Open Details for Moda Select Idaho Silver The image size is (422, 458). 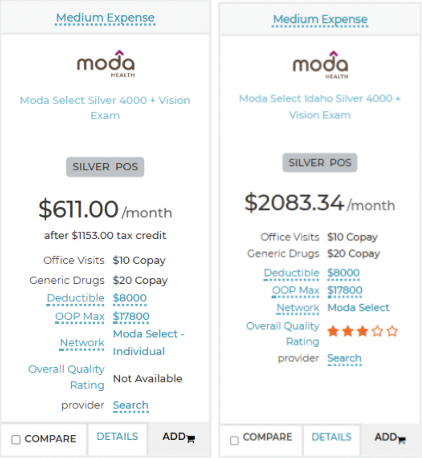tap(331, 437)
